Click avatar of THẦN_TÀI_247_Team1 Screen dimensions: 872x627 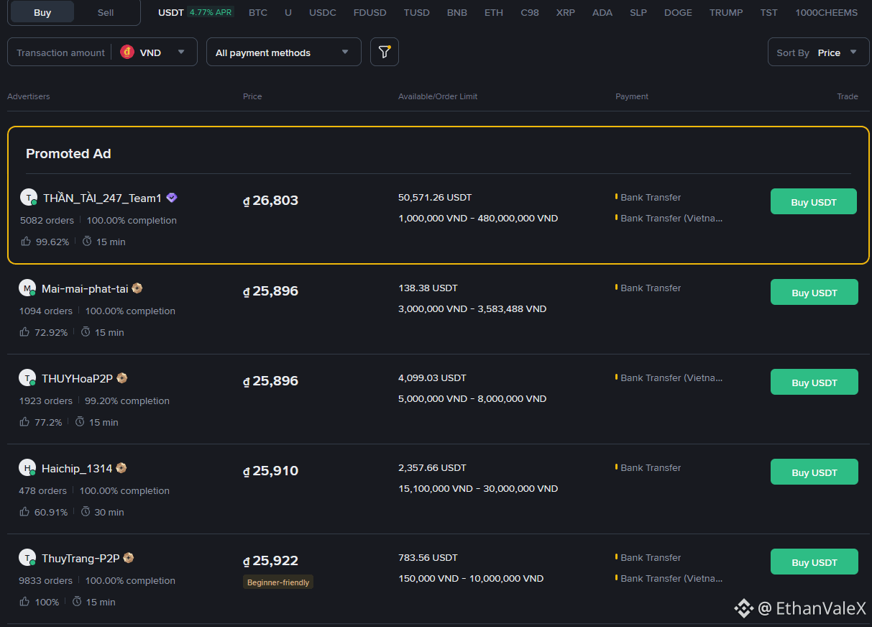tap(28, 198)
